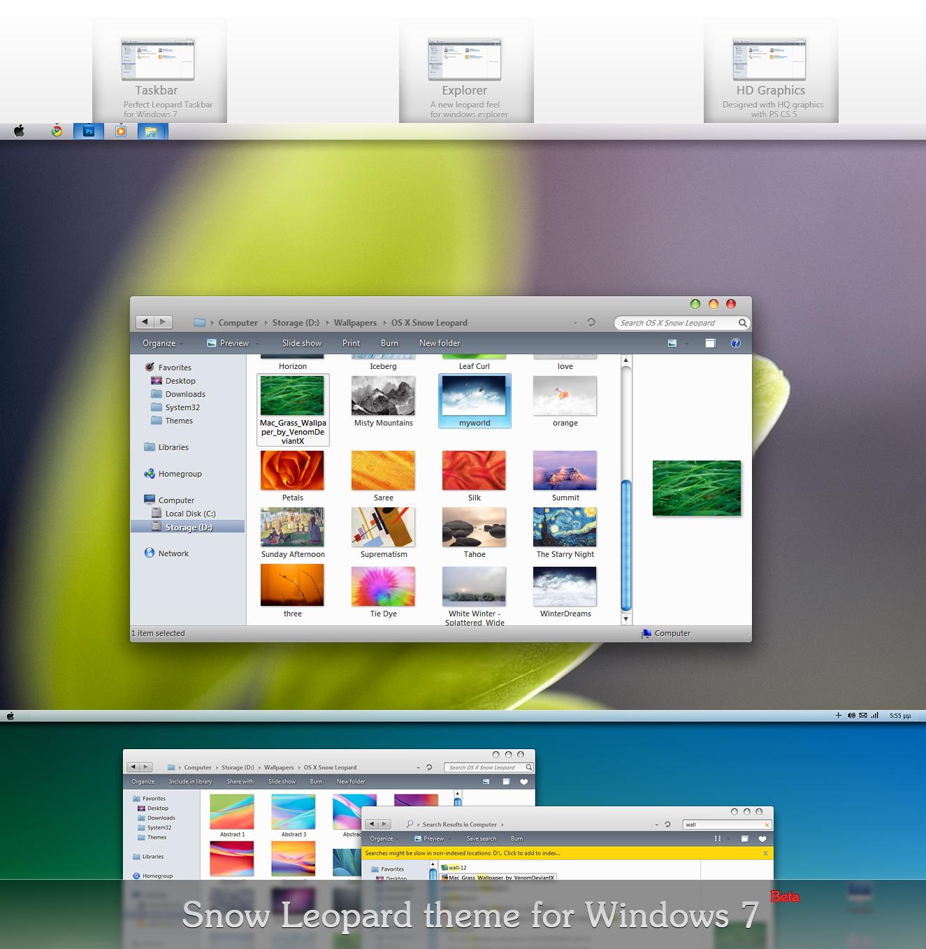The height and width of the screenshot is (949, 926).
Task: Open Organize menu in the back Wallpapers window
Action: pyautogui.click(x=143, y=782)
